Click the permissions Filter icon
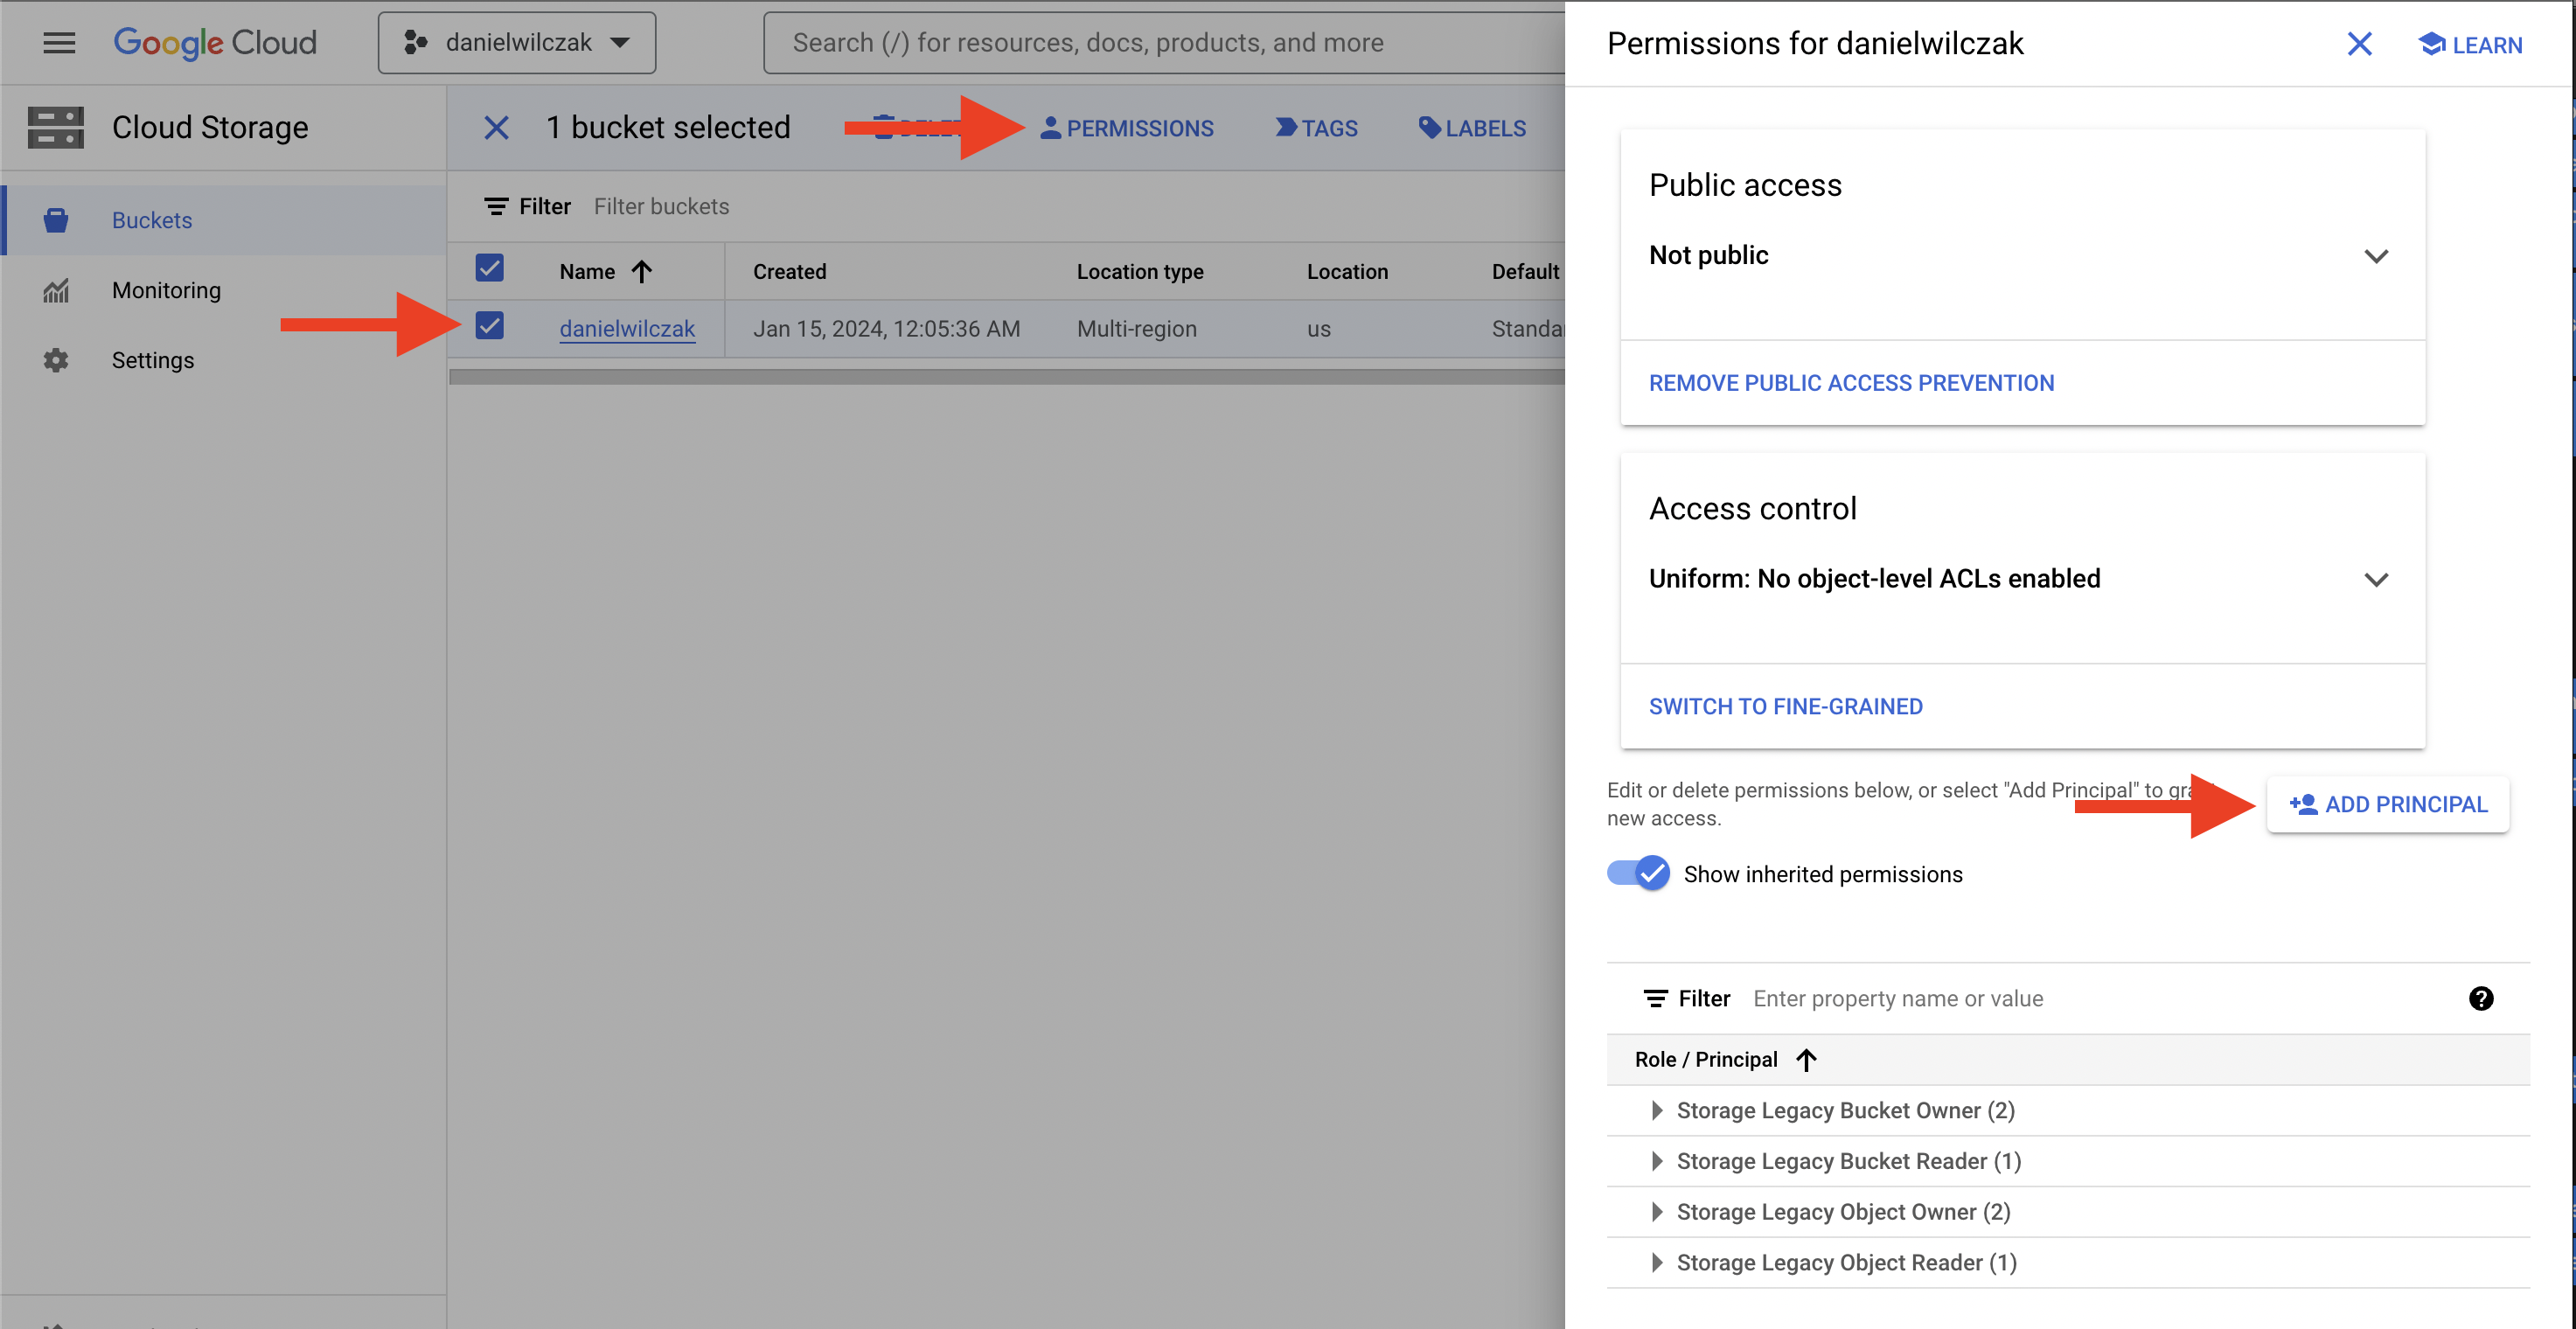 point(1656,999)
